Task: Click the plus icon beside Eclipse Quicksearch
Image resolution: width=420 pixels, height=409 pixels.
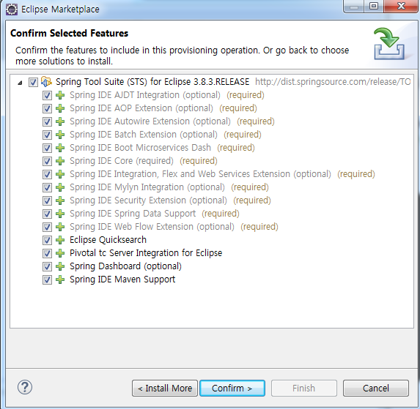Action: (60, 240)
